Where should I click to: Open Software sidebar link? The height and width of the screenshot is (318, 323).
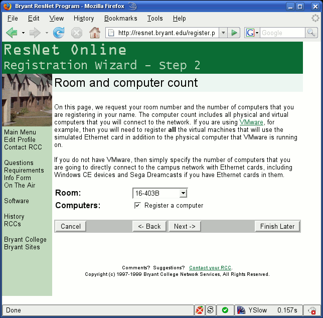17,201
